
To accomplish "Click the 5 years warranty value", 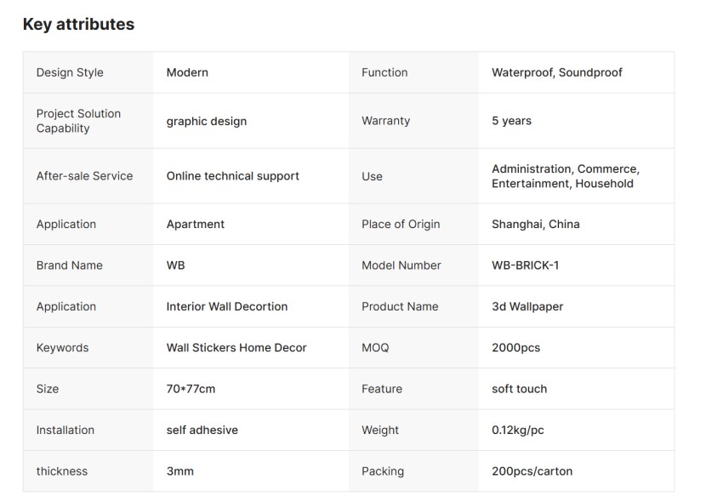I will (511, 121).
